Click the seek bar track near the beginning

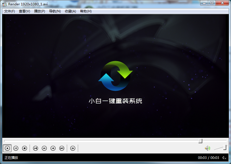[x=9, y=141]
